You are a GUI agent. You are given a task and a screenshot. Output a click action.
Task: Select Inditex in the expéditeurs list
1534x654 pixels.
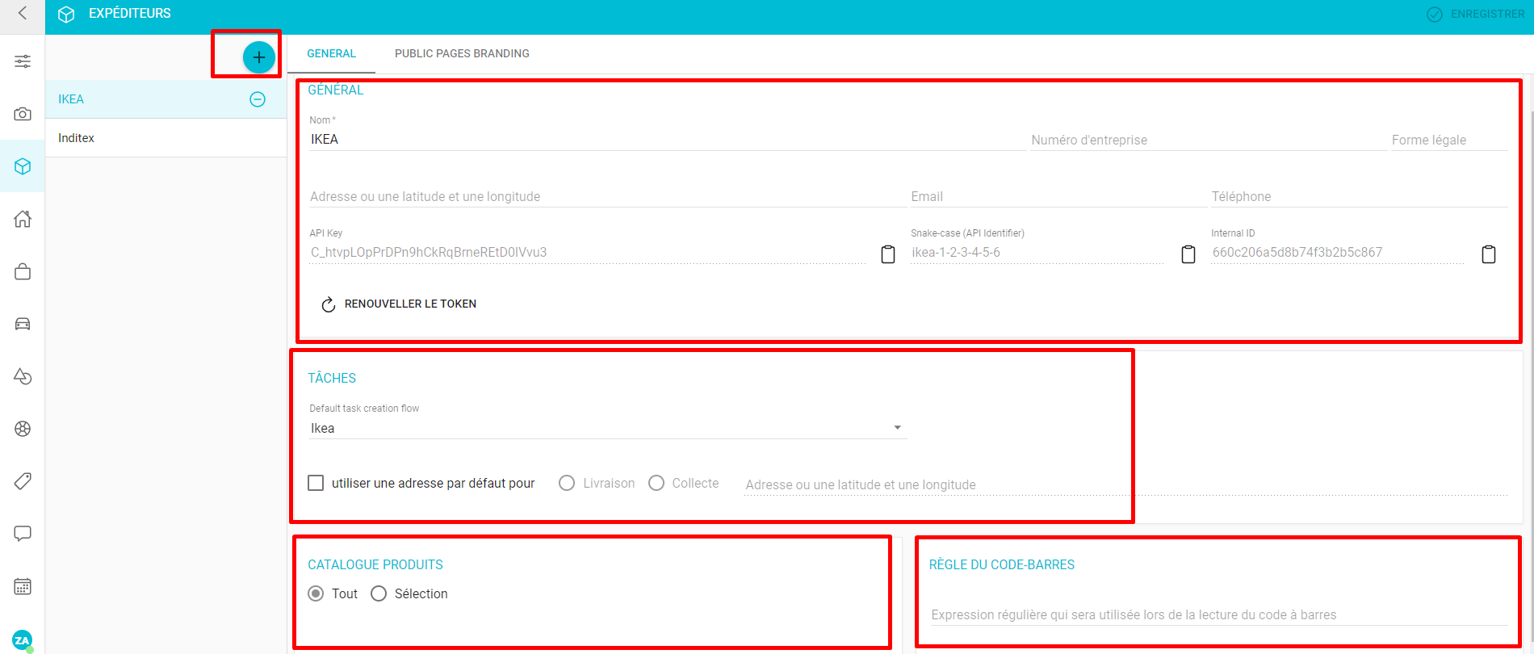166,138
